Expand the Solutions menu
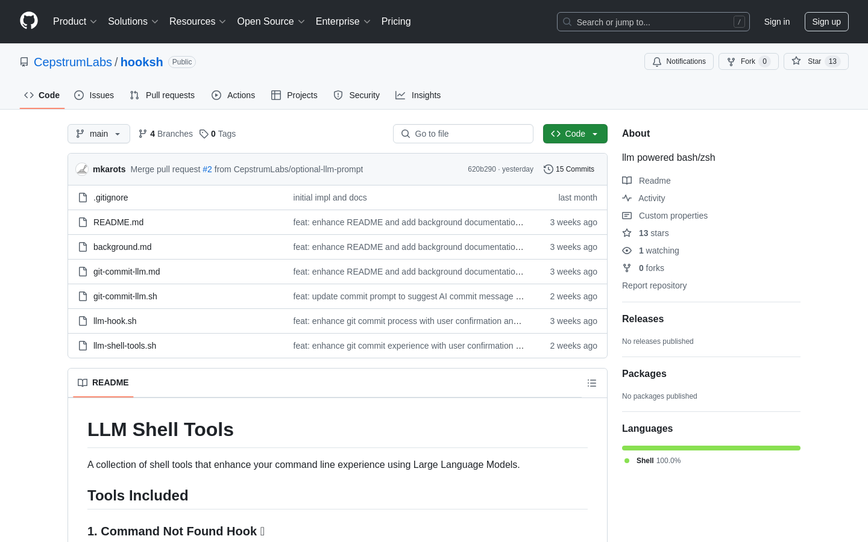This screenshot has height=542, width=868. click(133, 22)
